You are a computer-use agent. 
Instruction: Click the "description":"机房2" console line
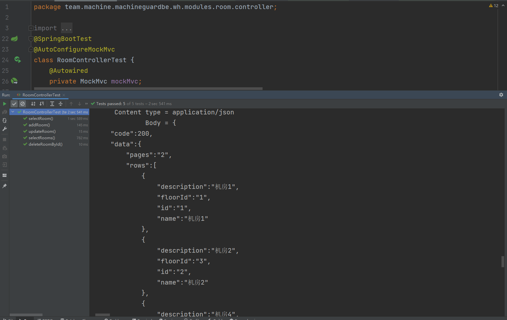(x=198, y=251)
